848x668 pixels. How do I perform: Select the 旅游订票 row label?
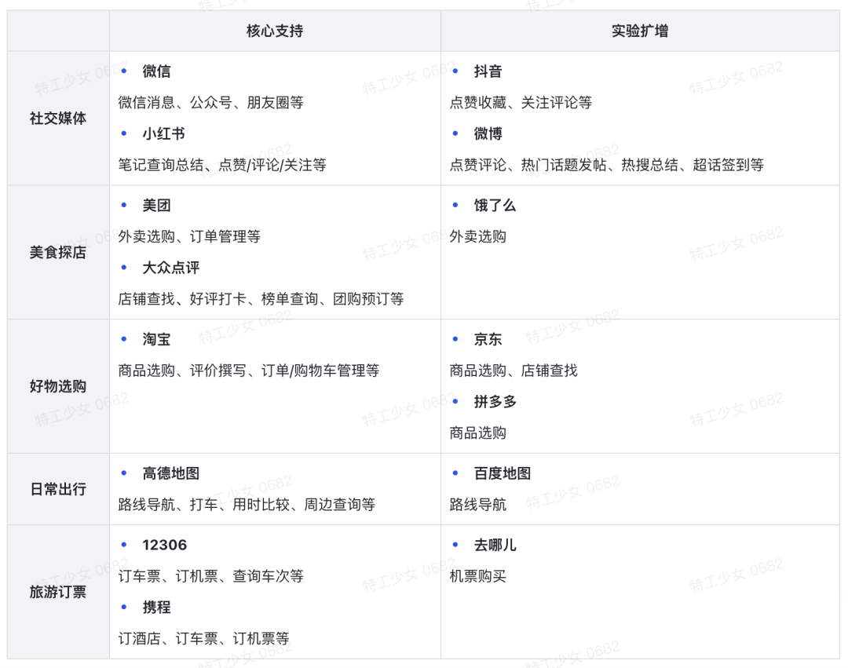click(x=58, y=592)
